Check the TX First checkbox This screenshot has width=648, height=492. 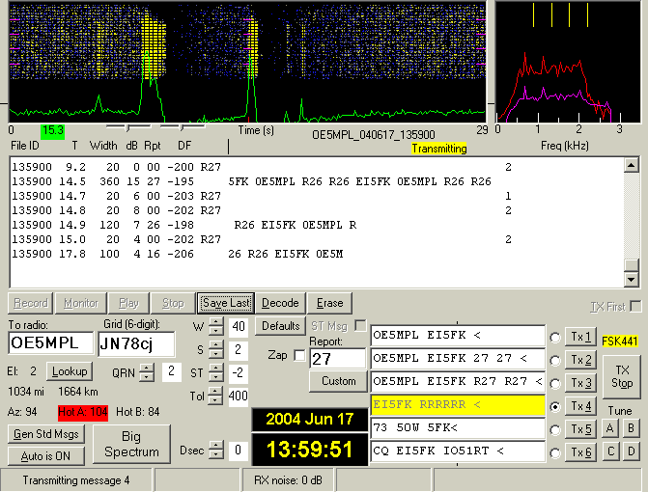coord(635,307)
